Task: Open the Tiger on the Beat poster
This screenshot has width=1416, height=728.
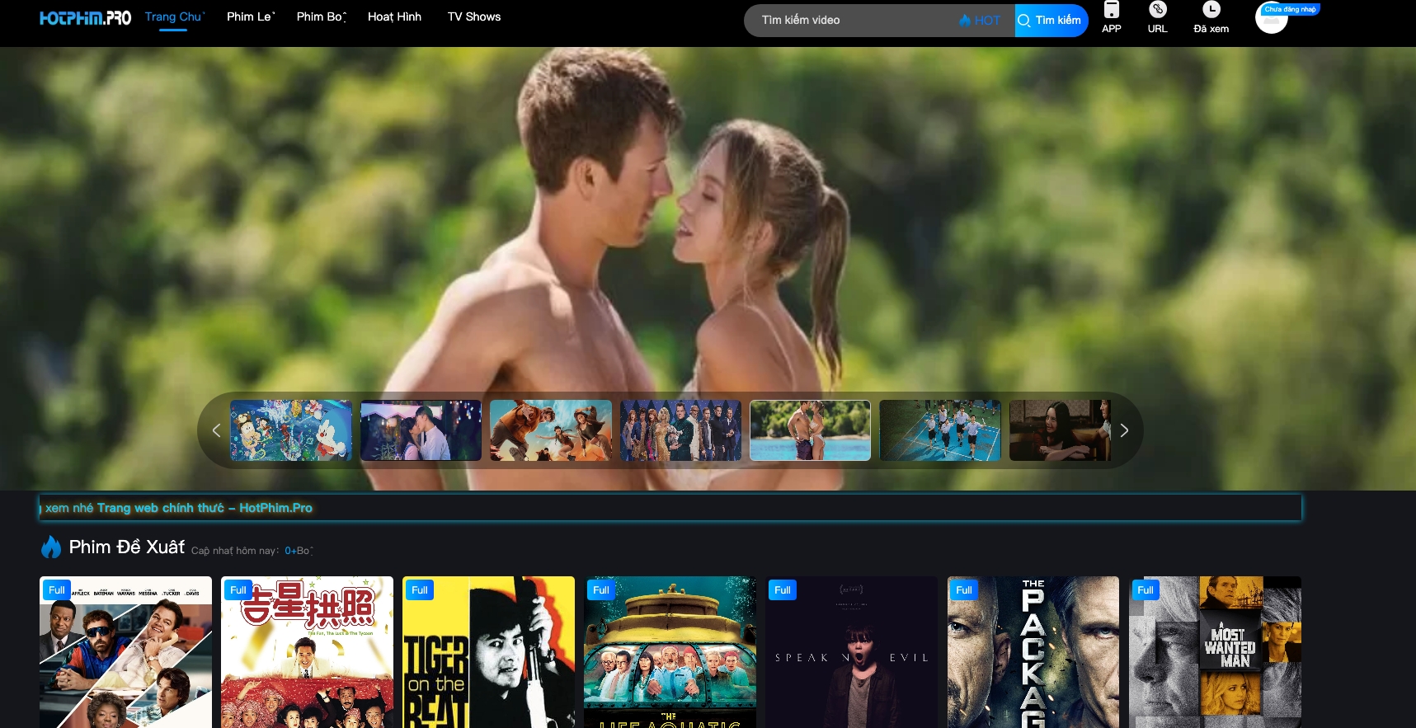Action: 488,651
